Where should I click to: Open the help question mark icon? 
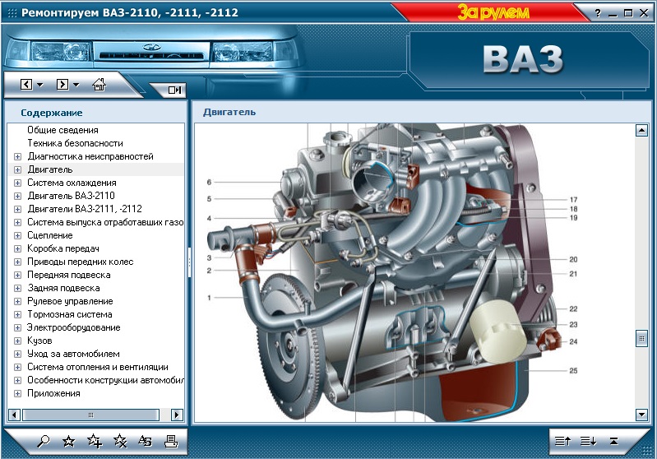(x=598, y=13)
